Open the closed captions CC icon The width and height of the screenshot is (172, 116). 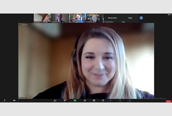[94, 100]
